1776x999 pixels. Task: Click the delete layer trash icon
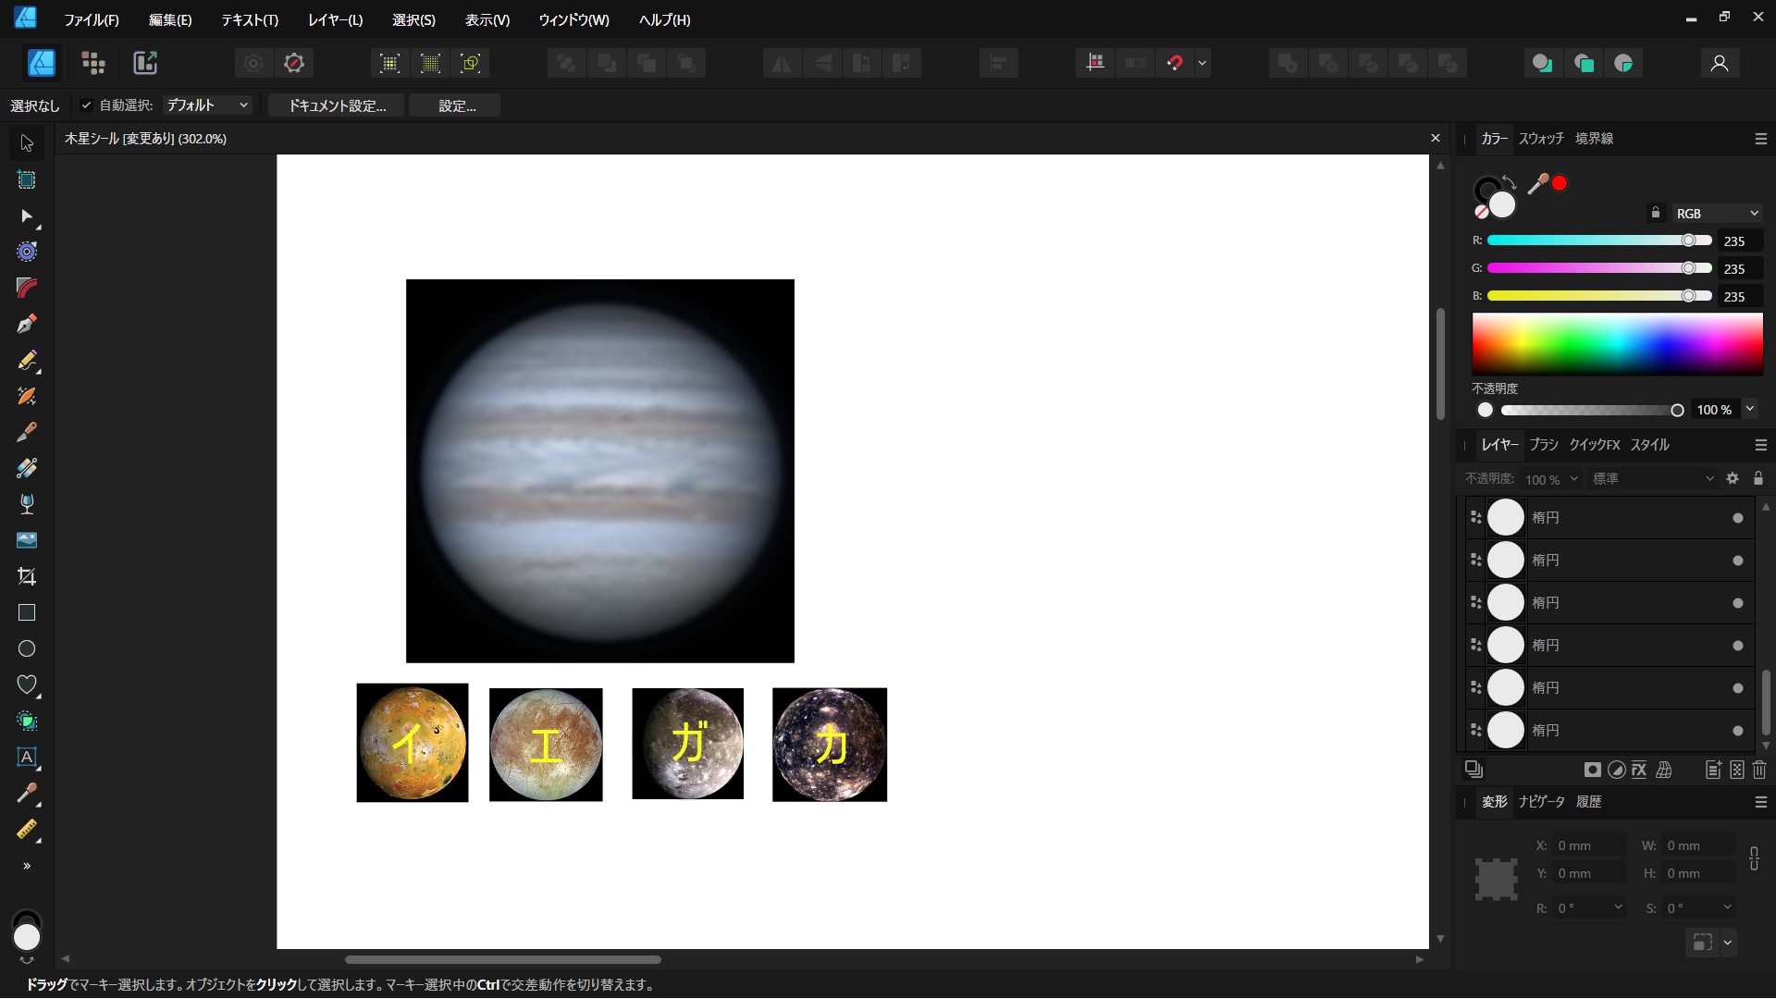coord(1759,770)
